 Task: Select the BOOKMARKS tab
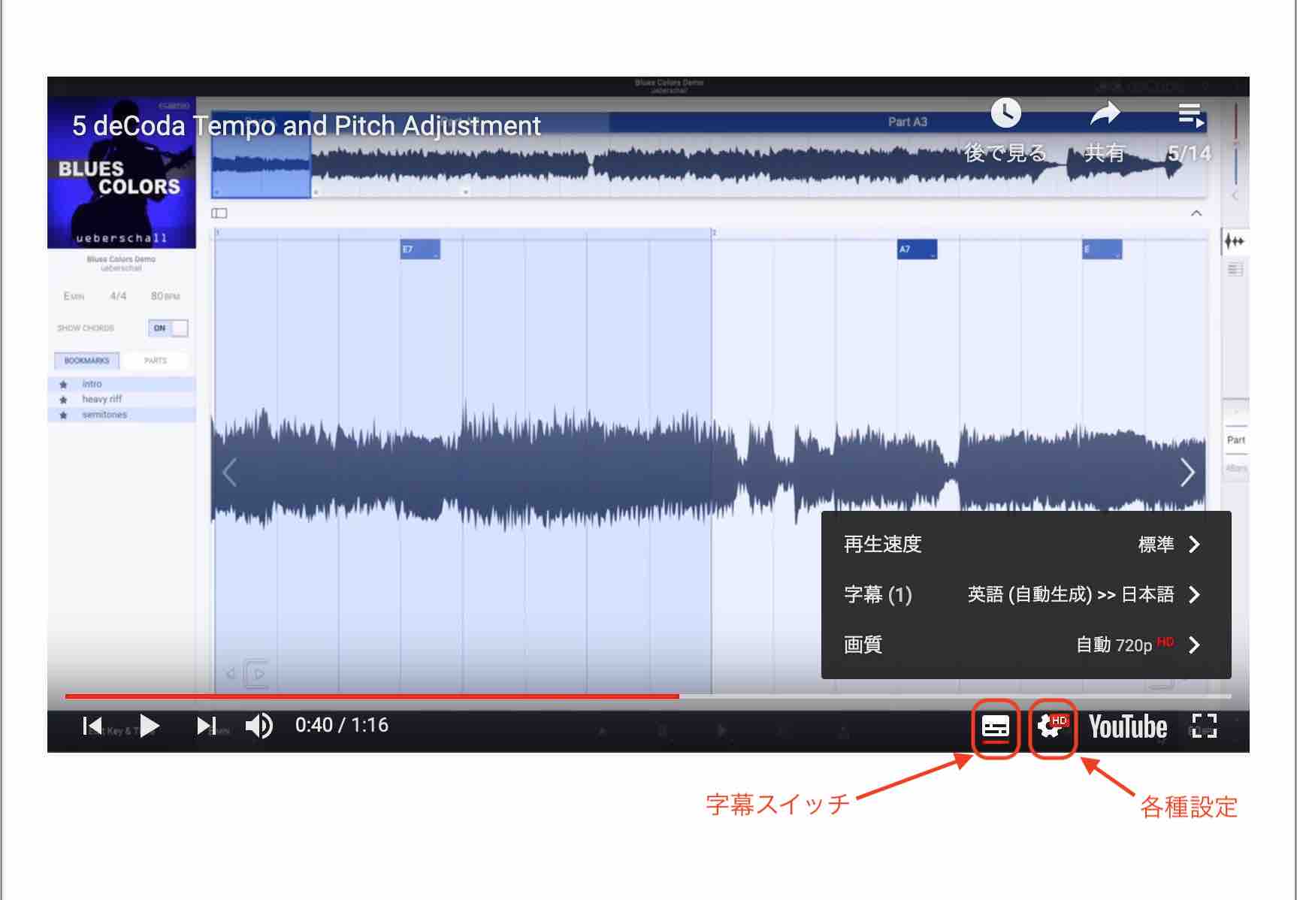click(86, 361)
